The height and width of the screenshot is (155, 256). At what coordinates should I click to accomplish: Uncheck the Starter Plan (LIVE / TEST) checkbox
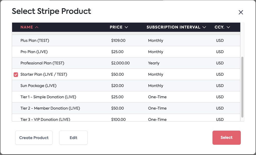click(16, 75)
